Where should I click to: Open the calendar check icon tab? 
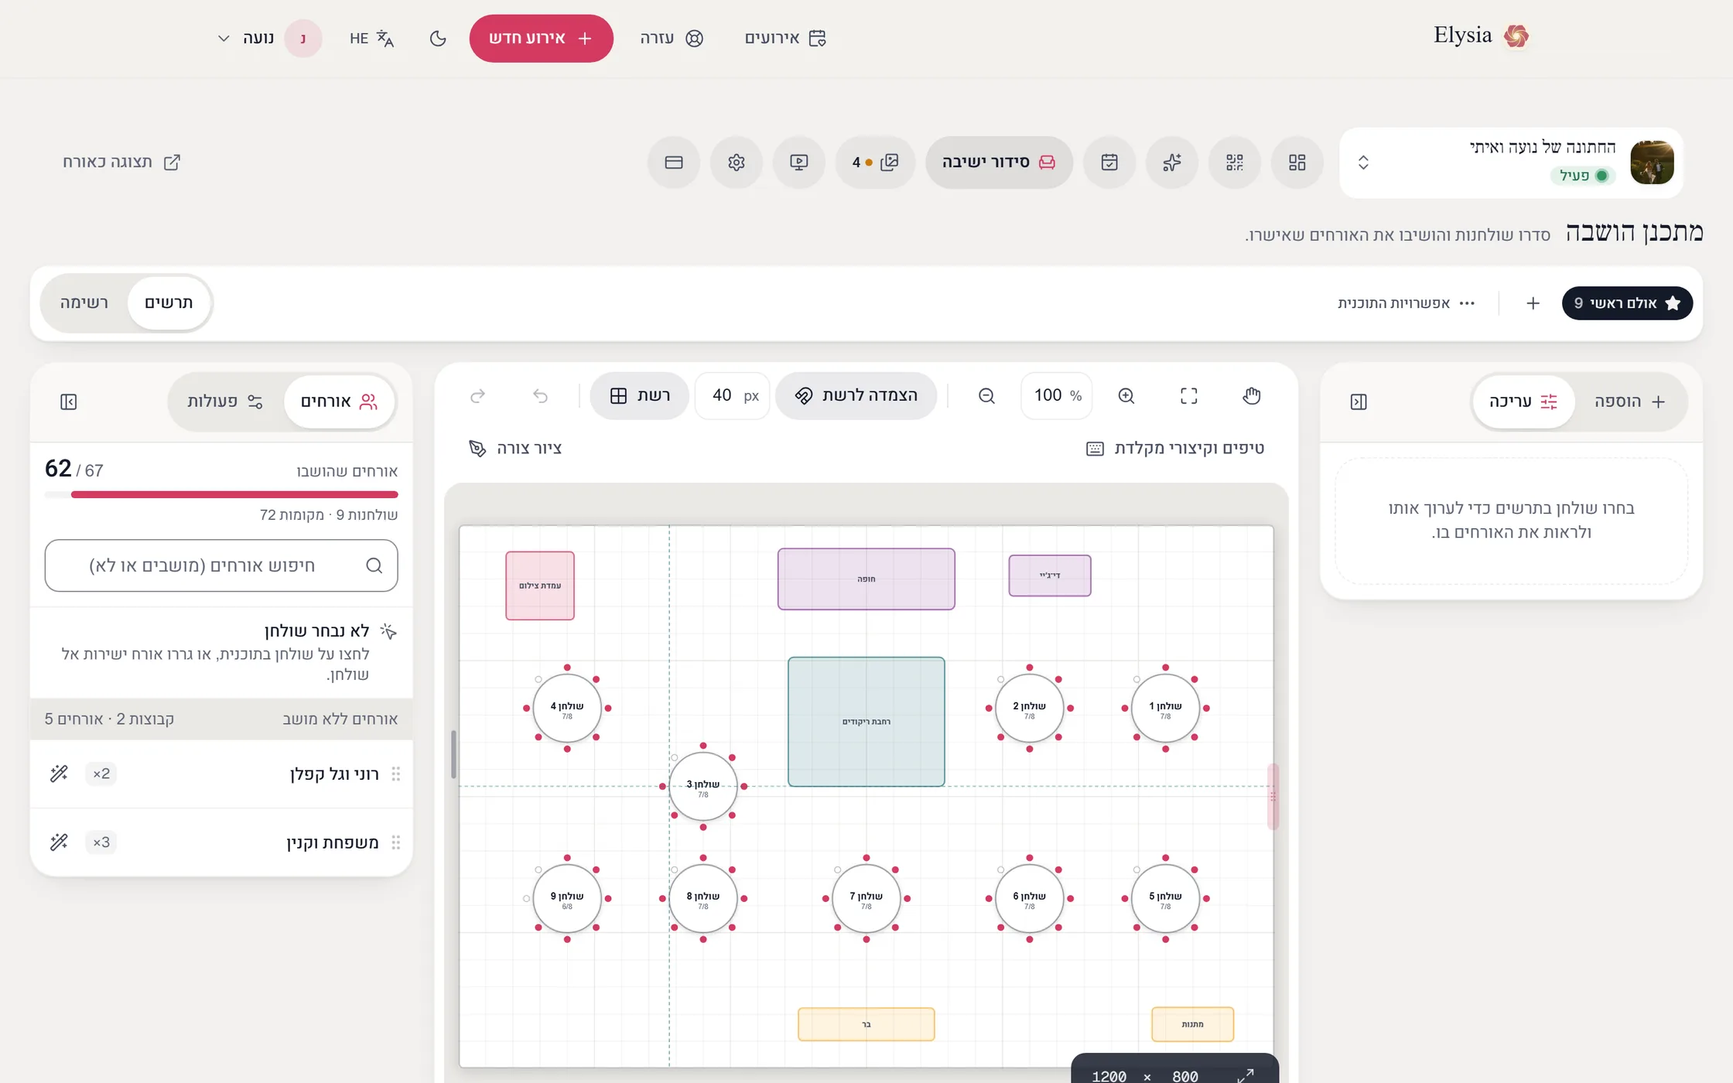pyautogui.click(x=1109, y=162)
